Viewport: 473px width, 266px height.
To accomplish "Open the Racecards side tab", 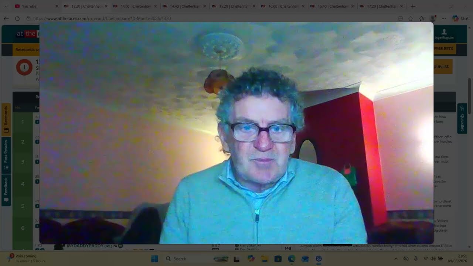I will [x=6, y=120].
